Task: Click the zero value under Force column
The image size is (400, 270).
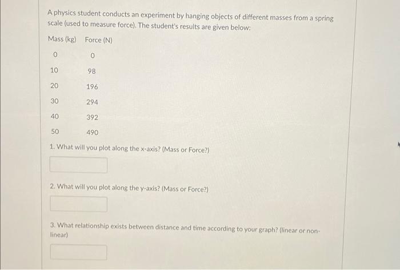Action: [x=93, y=55]
